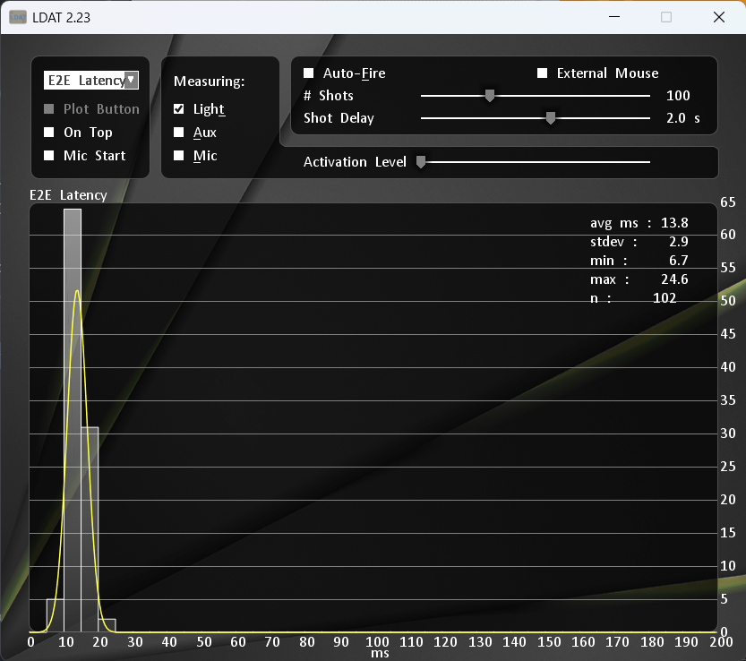Image resolution: width=746 pixels, height=661 pixels.
Task: Uncheck the Light measuring checkbox
Action: click(179, 109)
